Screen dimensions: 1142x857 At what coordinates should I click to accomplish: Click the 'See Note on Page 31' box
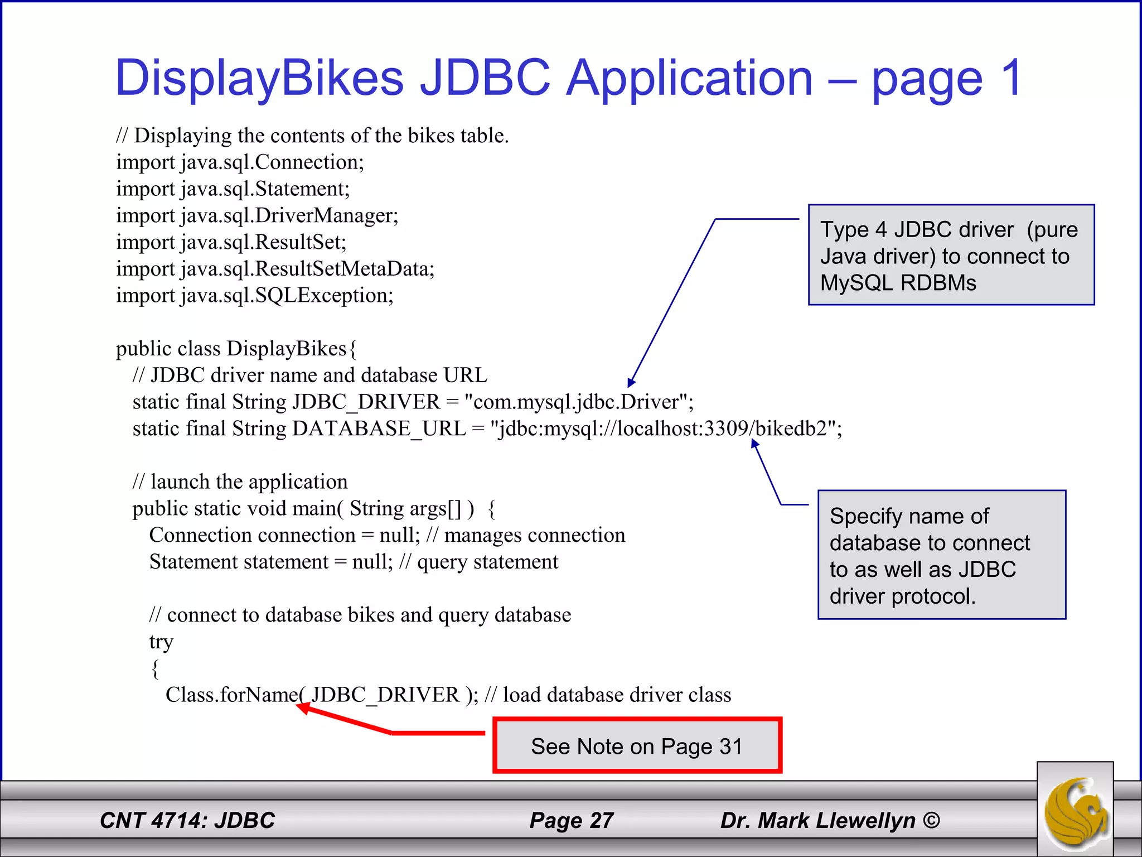pyautogui.click(x=637, y=746)
